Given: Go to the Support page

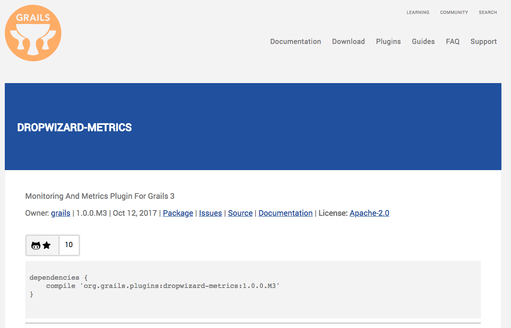Looking at the screenshot, I should coord(484,42).
